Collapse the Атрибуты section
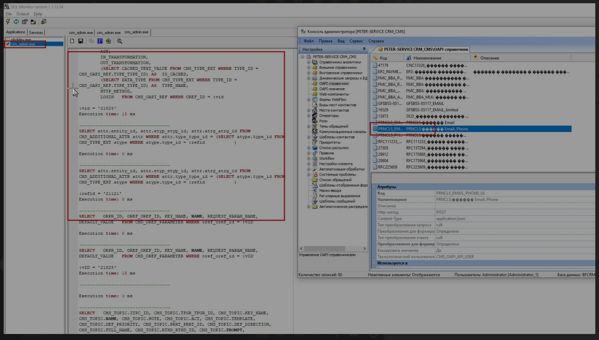 point(373,187)
